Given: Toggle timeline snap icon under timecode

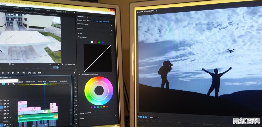Looking at the screenshot, I should click(x=3, y=84).
